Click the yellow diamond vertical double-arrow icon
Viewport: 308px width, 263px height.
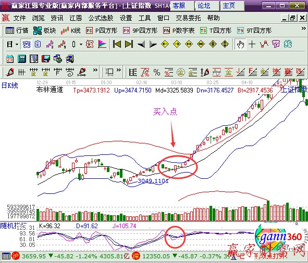click(225, 44)
